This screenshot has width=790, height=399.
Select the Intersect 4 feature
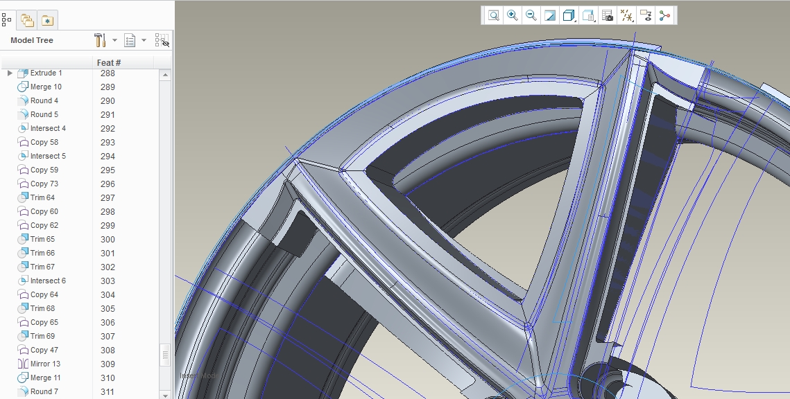48,127
